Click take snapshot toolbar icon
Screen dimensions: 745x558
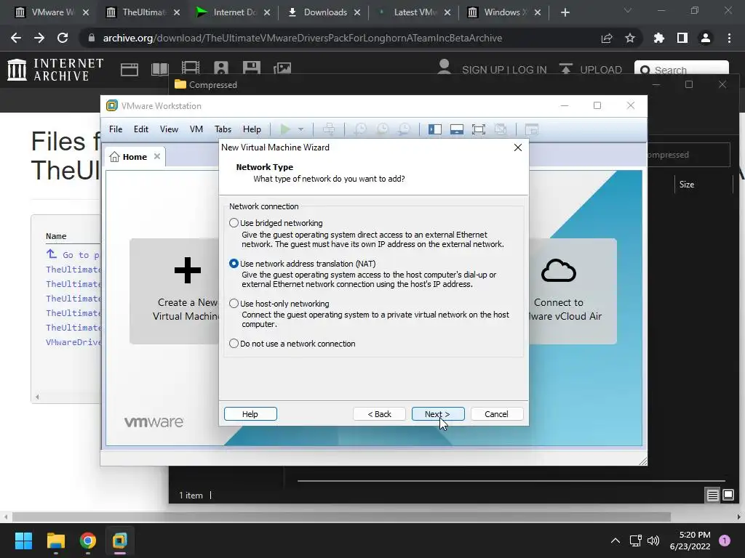(x=361, y=129)
